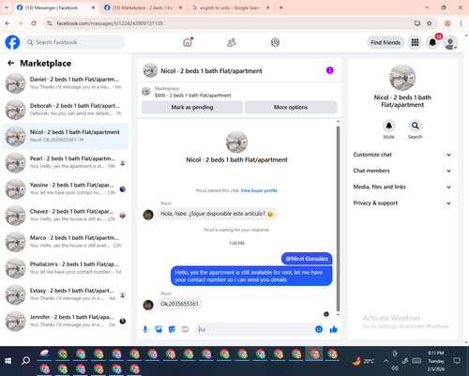Open the tab search dropdown arrow
The height and width of the screenshot is (376, 469).
coord(7,8)
